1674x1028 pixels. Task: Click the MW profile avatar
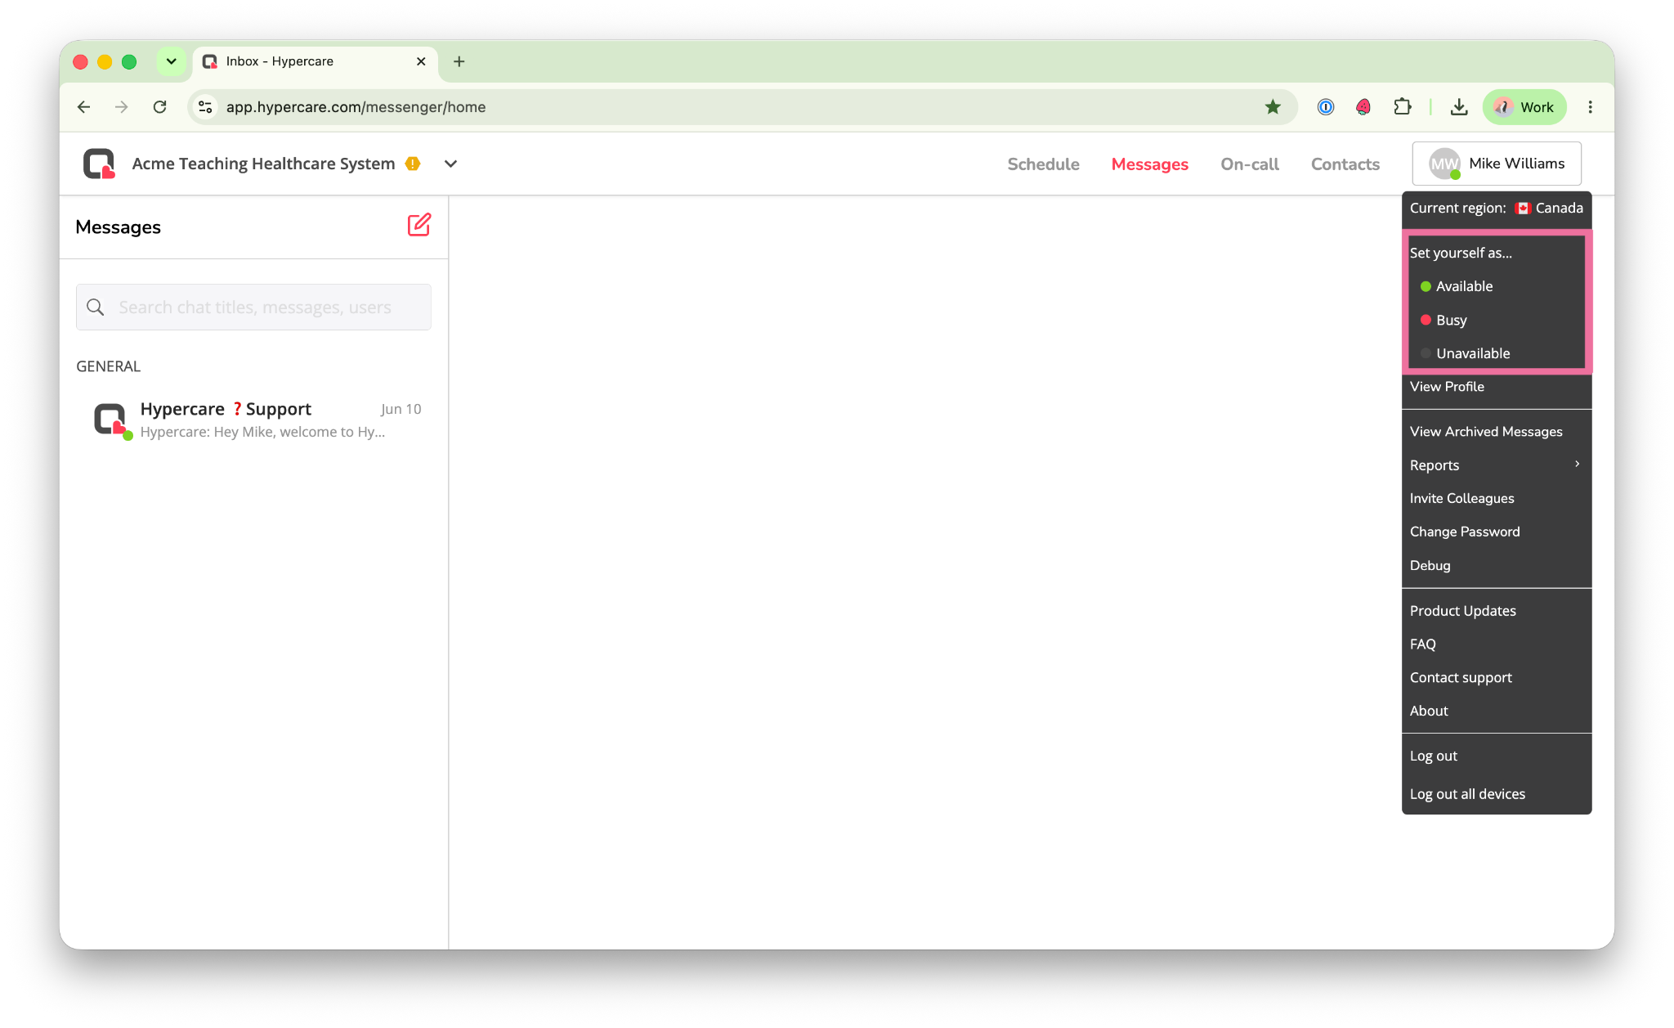pyautogui.click(x=1444, y=164)
